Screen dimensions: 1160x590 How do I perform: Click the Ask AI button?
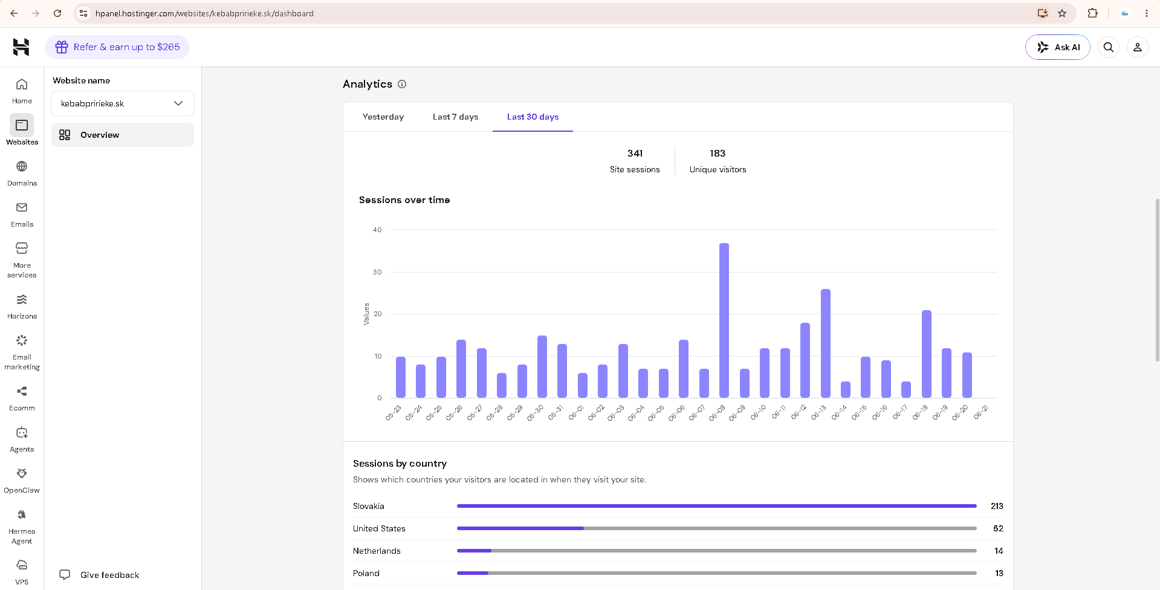coord(1057,47)
